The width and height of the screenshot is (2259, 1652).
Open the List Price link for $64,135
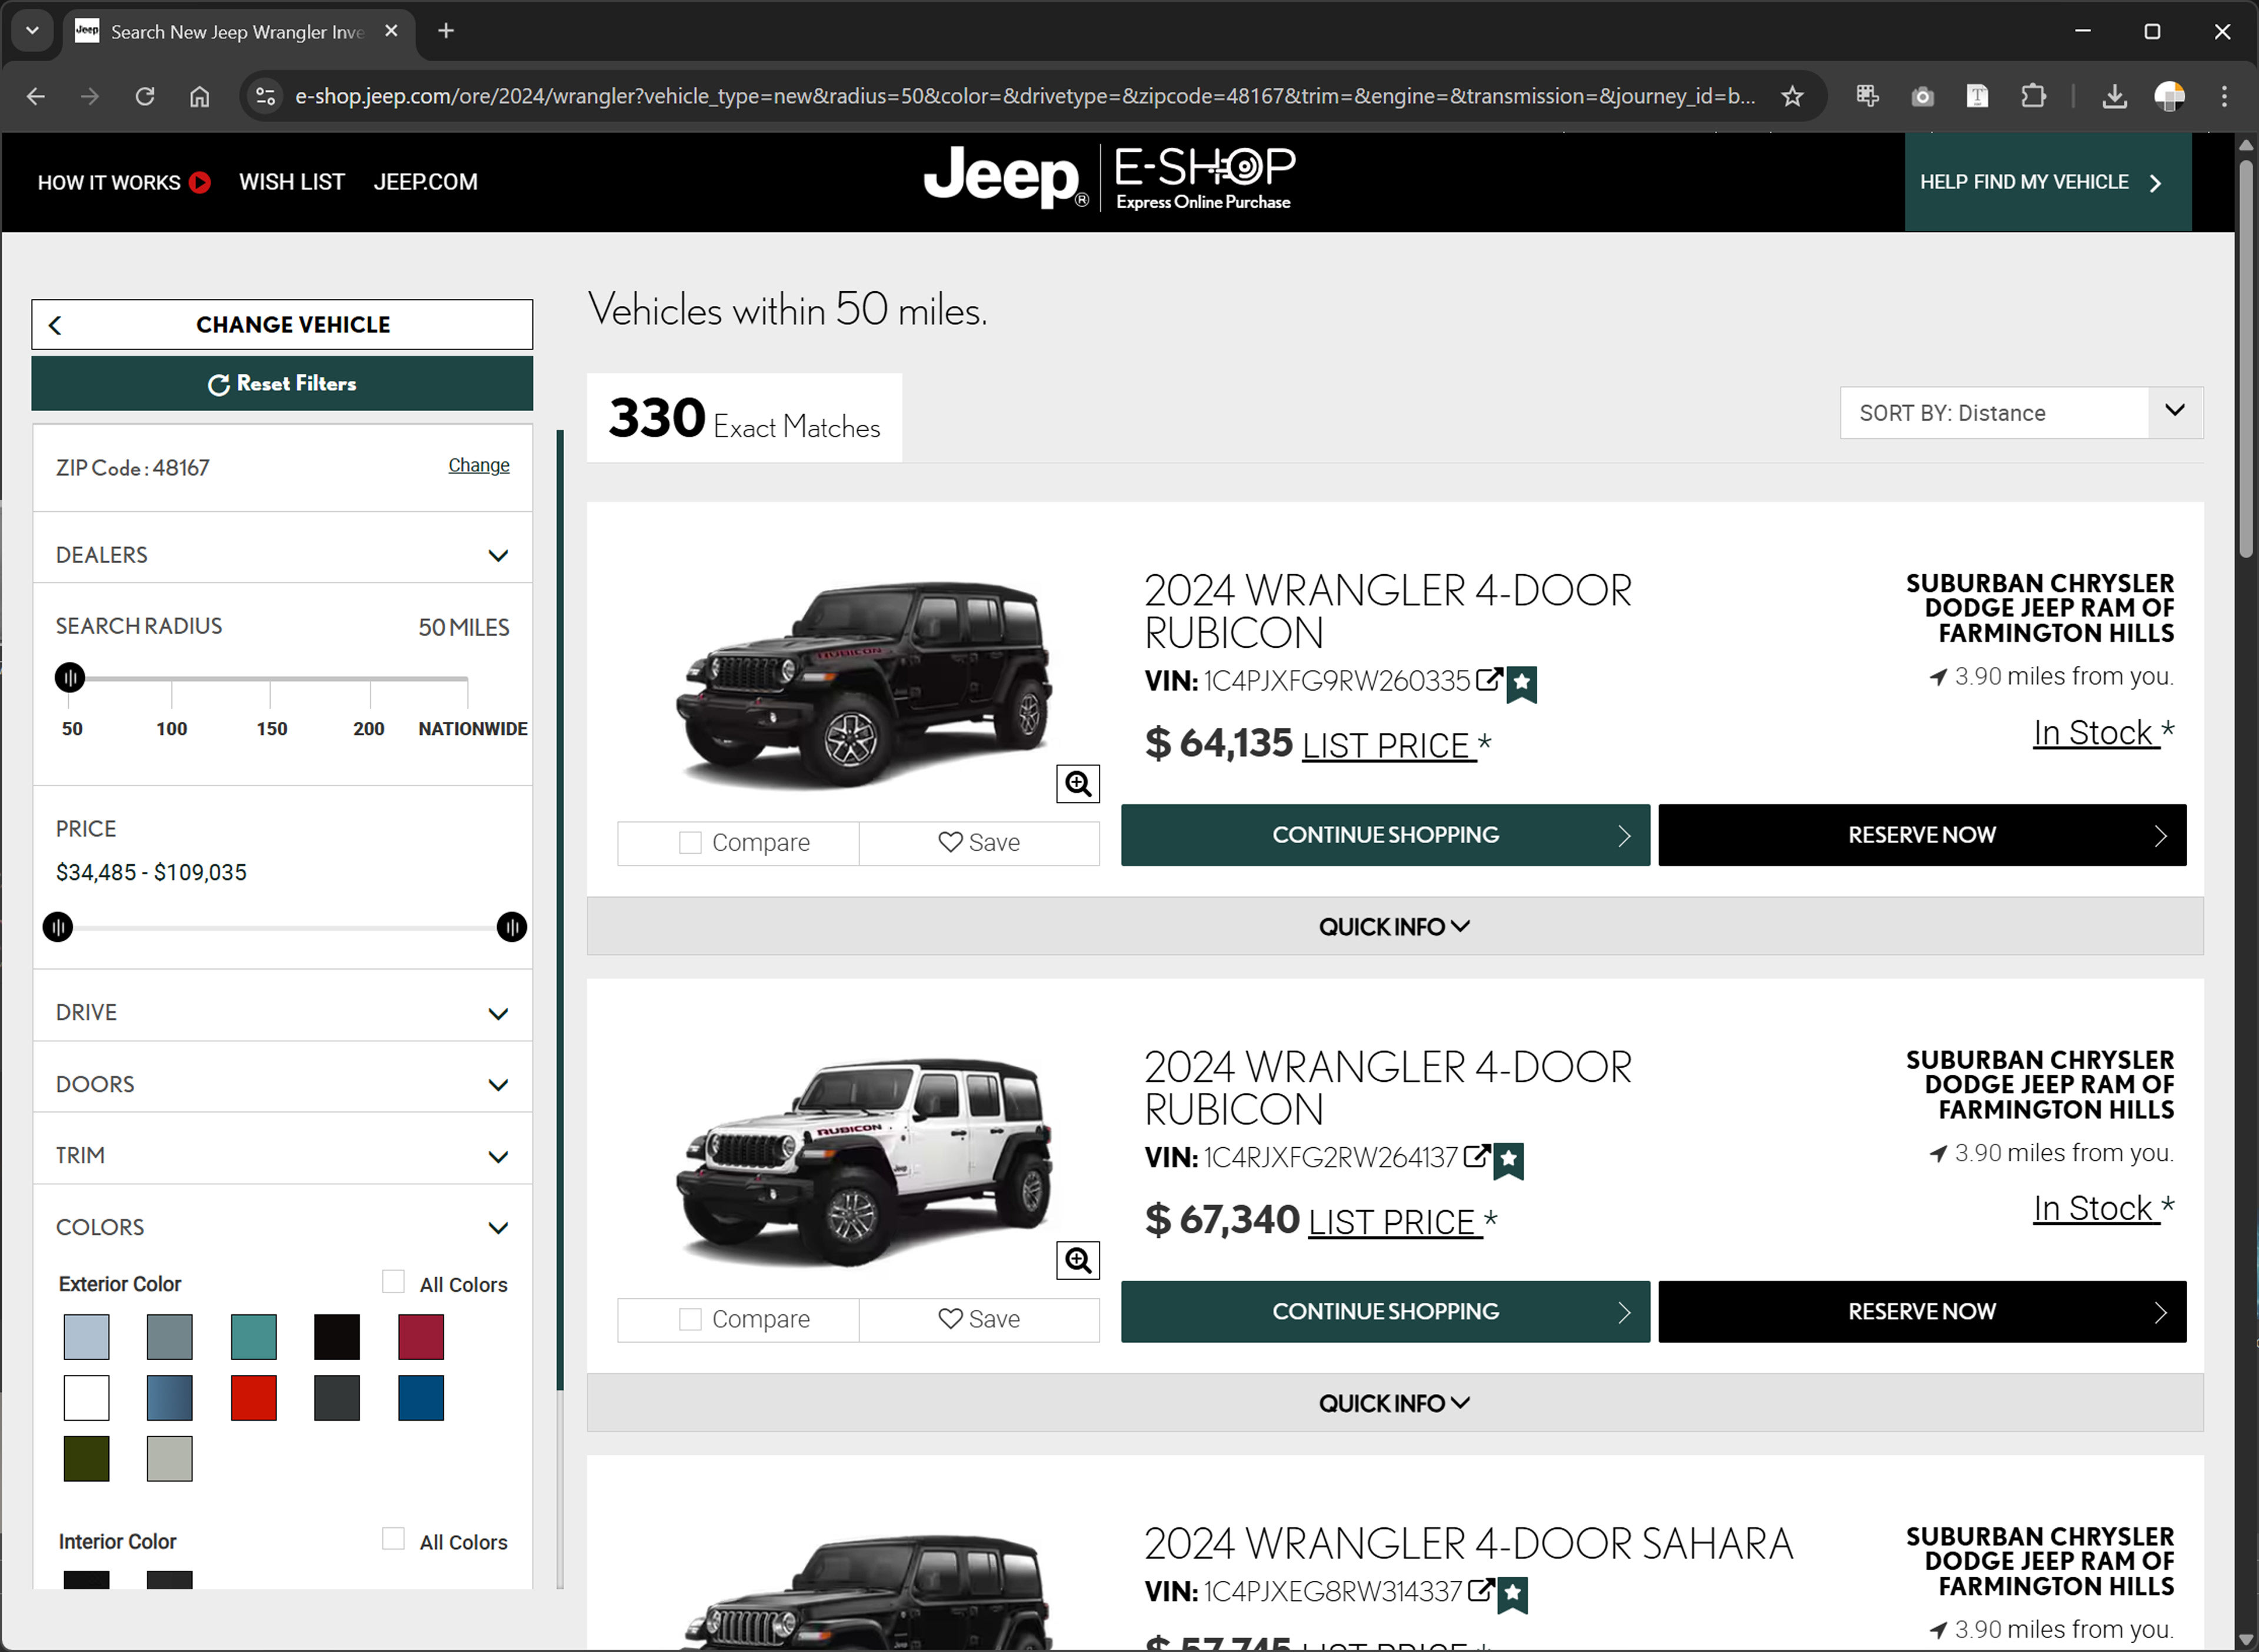(x=1388, y=745)
